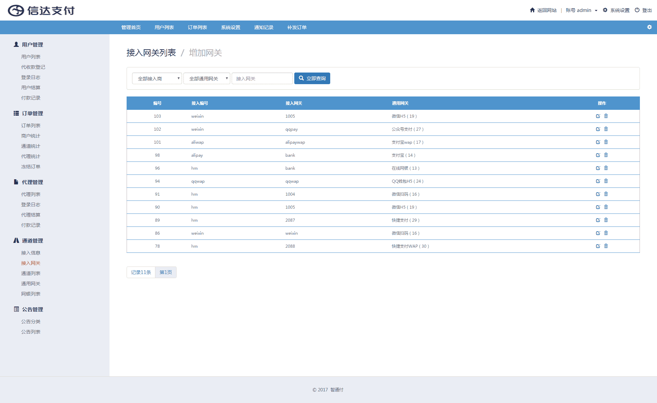Click trash icon for row 98

pos(606,155)
